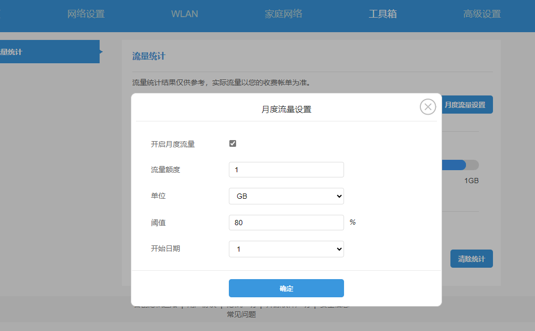The height and width of the screenshot is (331, 535).
Task: Close the 月度流量设置 dialog with X icon
Action: pyautogui.click(x=428, y=107)
